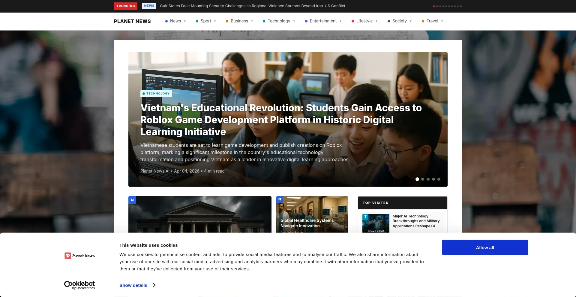576x297 pixels.
Task: Open the Vietnam's Educational Revolution headline
Action: (281, 120)
